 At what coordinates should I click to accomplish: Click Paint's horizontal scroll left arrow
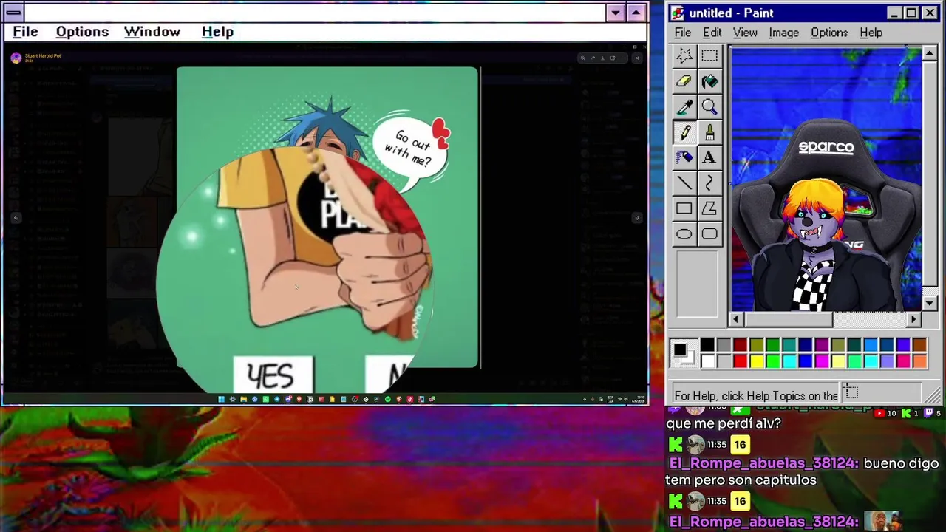[x=736, y=319]
